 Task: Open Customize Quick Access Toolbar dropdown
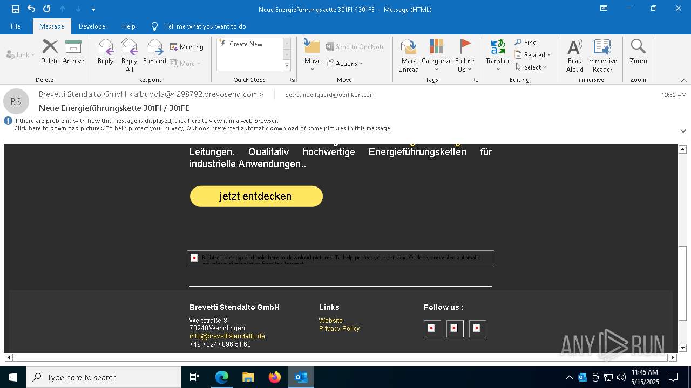click(93, 9)
